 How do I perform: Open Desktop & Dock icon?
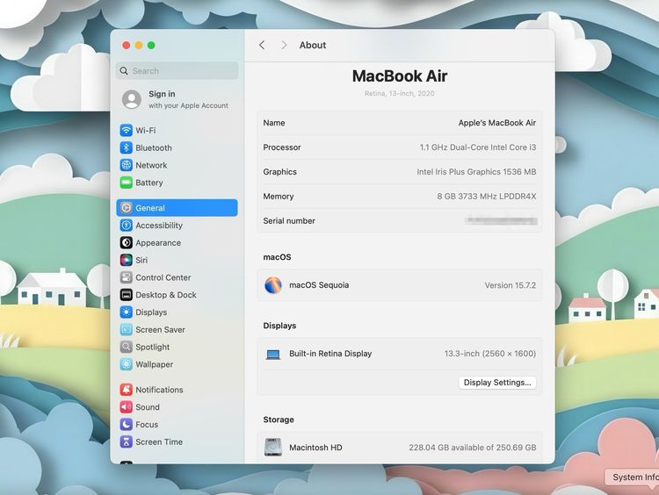tap(126, 295)
